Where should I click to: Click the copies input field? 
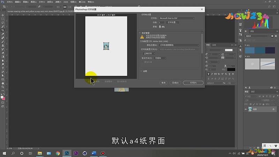point(161,22)
